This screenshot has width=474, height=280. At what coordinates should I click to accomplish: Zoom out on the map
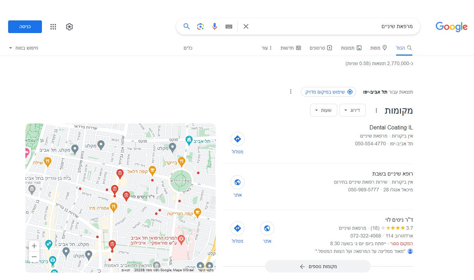pos(34,257)
